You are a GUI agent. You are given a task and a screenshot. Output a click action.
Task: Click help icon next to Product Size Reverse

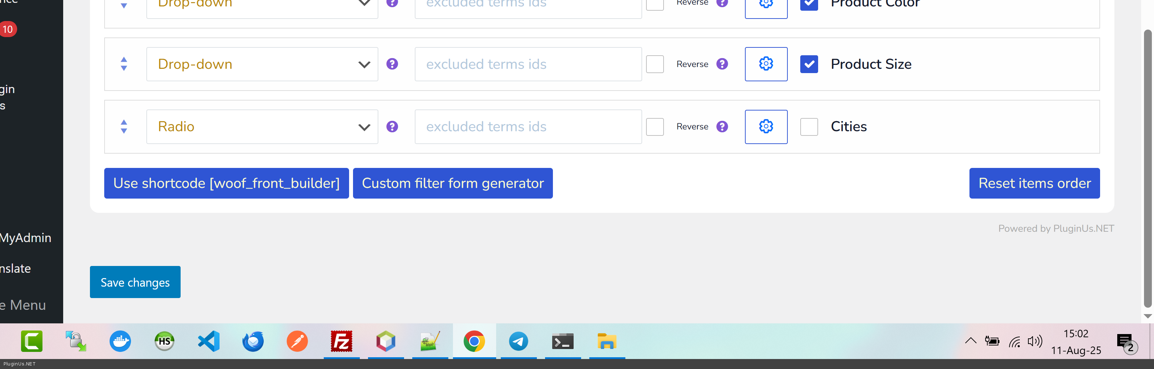(x=722, y=64)
